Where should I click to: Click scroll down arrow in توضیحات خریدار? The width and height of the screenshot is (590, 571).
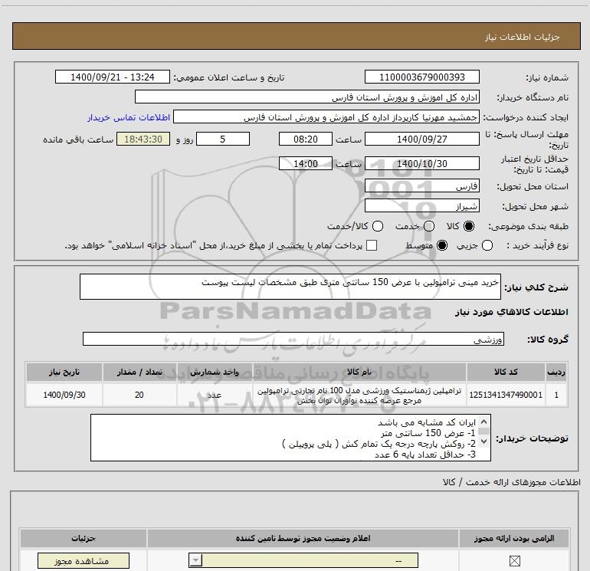pos(483,441)
